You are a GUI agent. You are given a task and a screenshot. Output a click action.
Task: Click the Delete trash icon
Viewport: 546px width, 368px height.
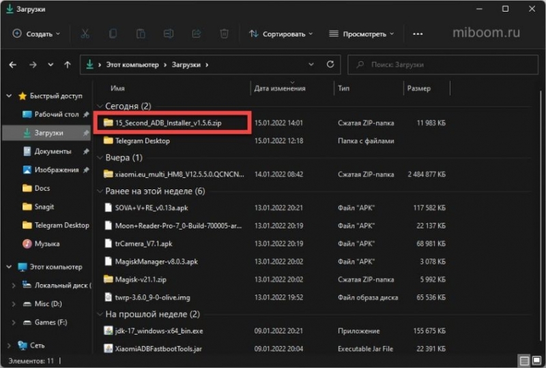click(225, 34)
